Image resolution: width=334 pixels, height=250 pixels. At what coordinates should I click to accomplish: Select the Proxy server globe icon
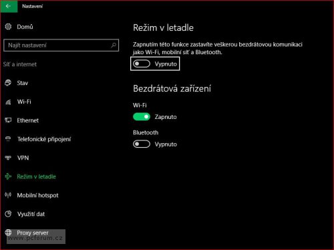tap(8, 233)
